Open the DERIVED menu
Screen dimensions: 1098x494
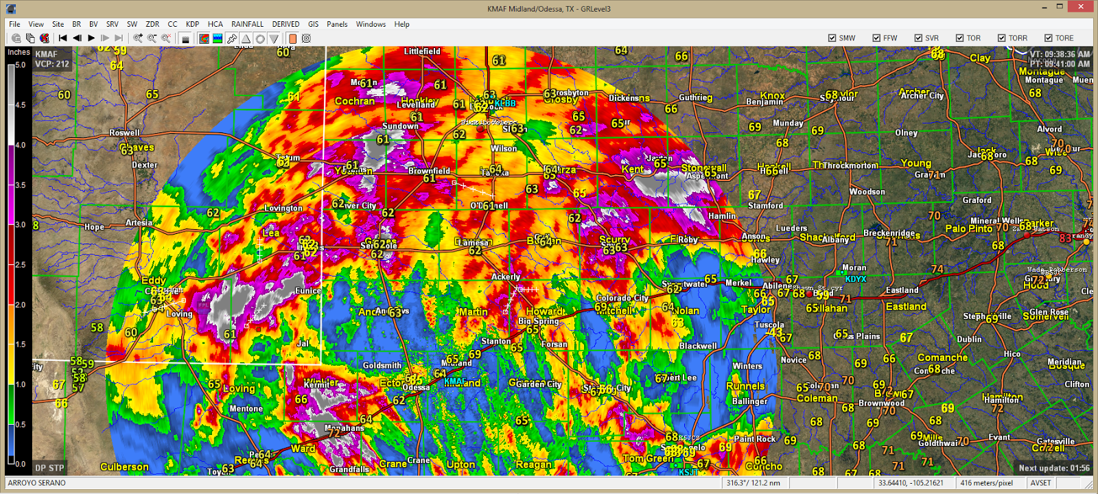[286, 24]
